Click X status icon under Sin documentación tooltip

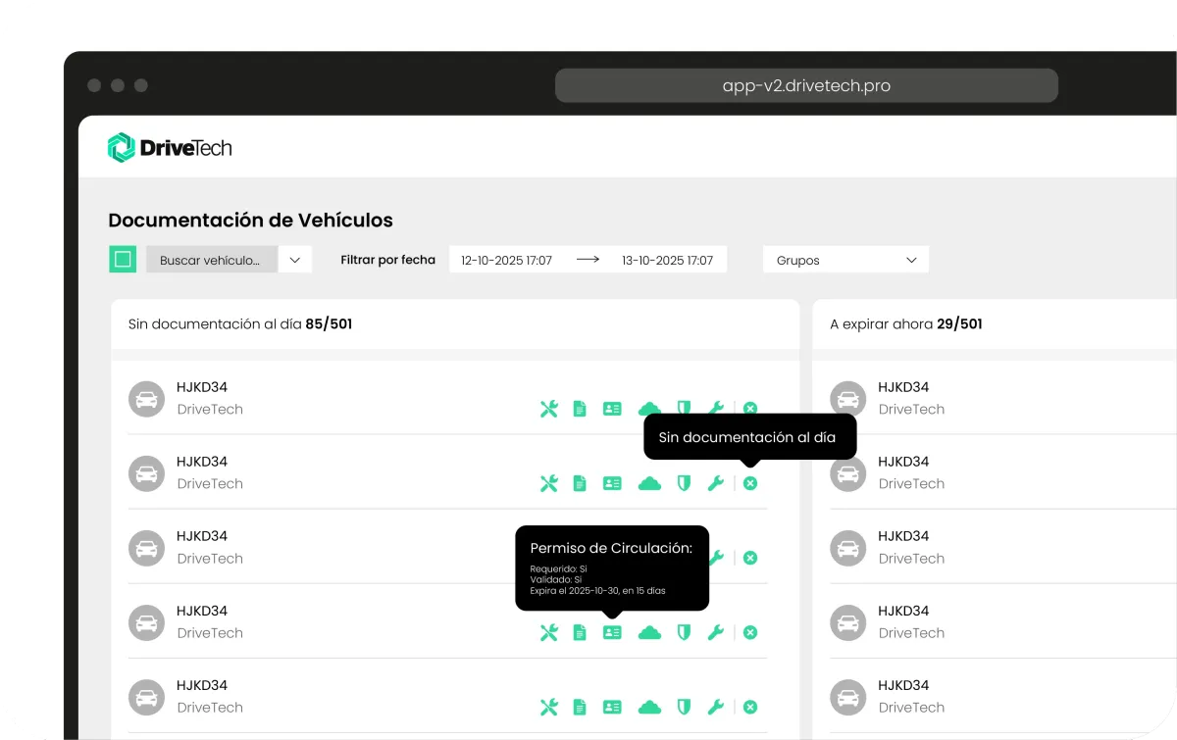750,483
